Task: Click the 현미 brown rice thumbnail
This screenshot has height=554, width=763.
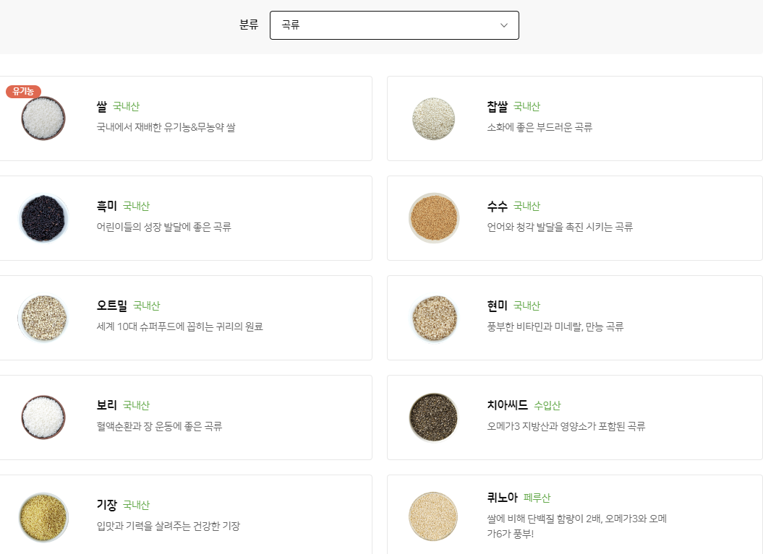Action: click(x=433, y=317)
